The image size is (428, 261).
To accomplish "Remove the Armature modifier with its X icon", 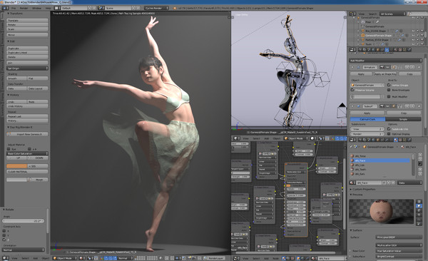I will [419, 67].
